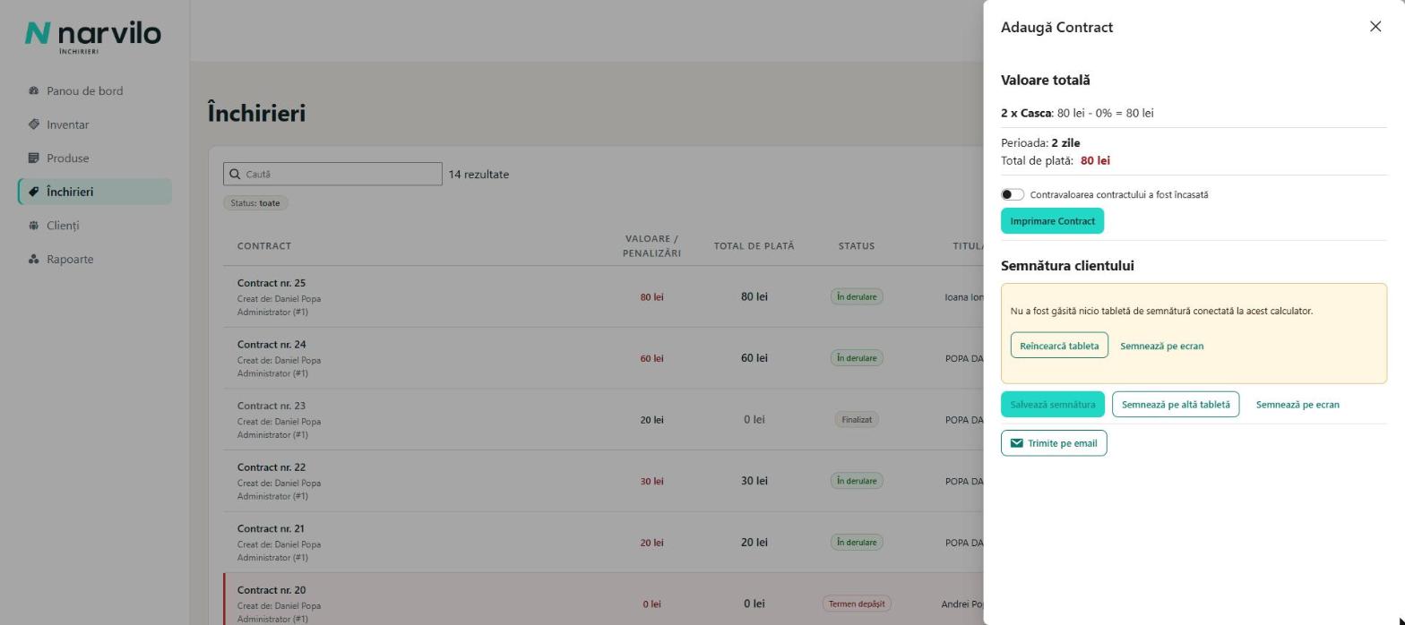1405x625 pixels.
Task: Go to Inventar section
Action: (x=94, y=124)
